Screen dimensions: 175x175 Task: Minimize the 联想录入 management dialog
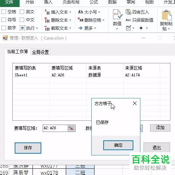[x=144, y=38]
